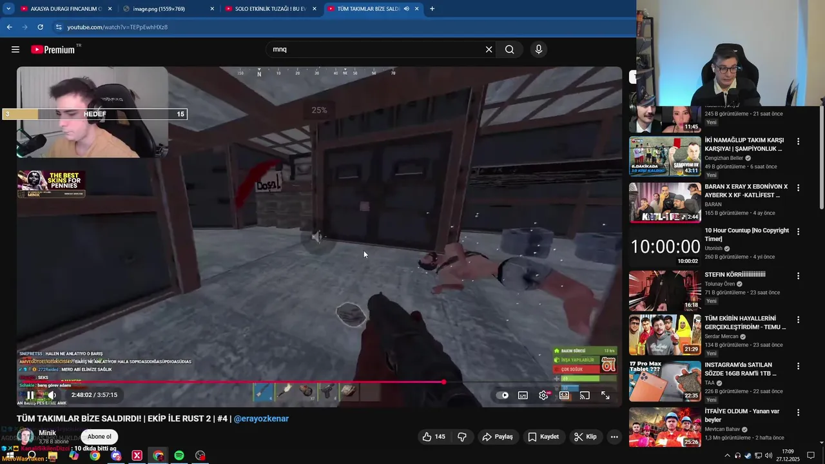Open the 10 Hour Countup thumbnail

point(665,246)
